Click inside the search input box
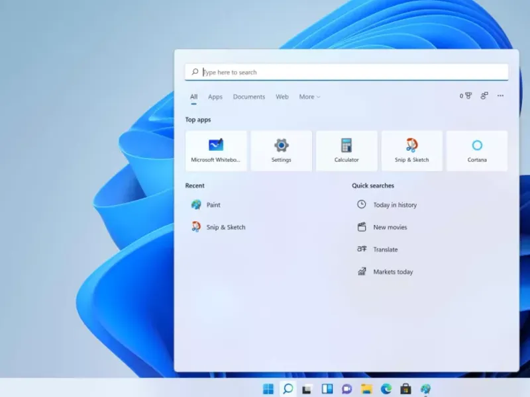The height and width of the screenshot is (397, 530). [344, 71]
